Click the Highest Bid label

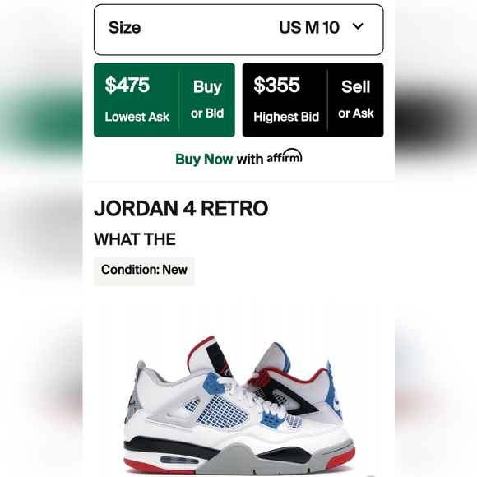click(x=286, y=117)
